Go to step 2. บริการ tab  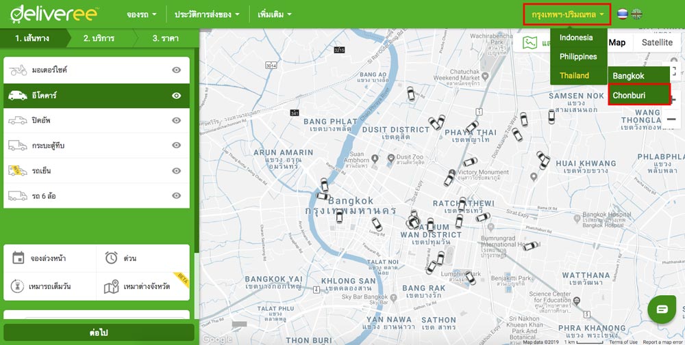tap(100, 38)
